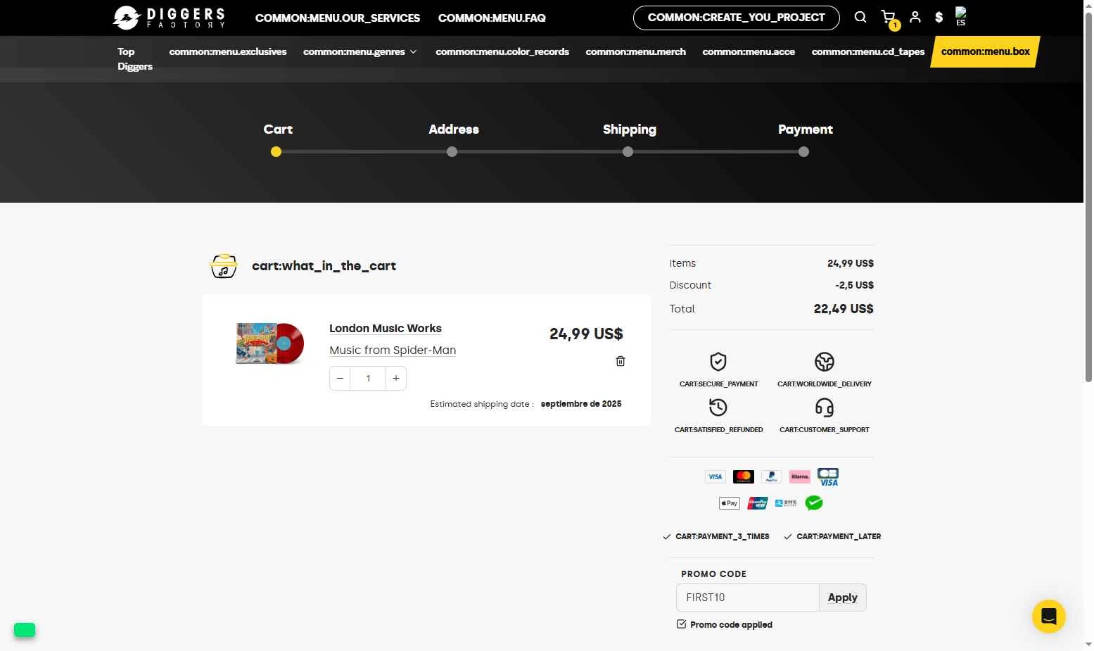Click the Visa payment logo
This screenshot has height=651, width=1094.
point(715,476)
